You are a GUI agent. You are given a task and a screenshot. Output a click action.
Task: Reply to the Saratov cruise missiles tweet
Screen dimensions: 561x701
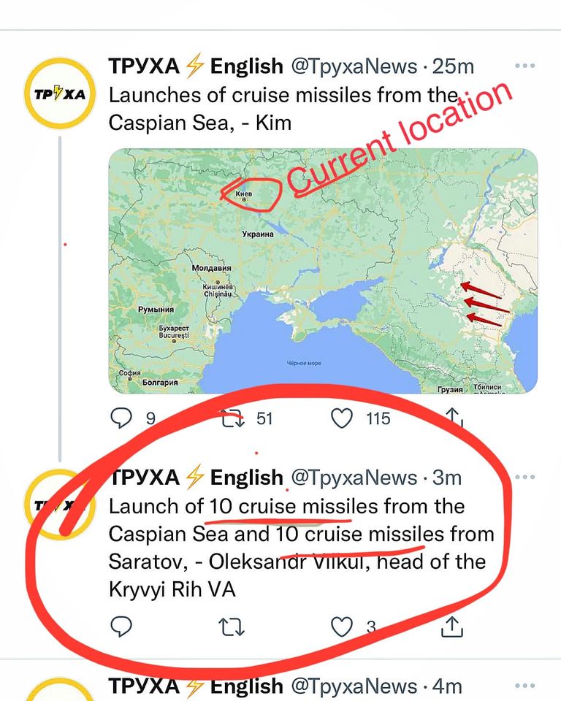[121, 627]
